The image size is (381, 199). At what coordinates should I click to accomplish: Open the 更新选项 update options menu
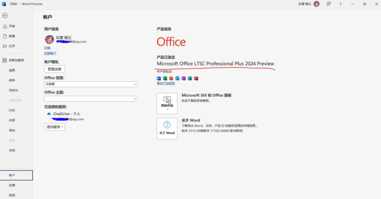tap(167, 103)
